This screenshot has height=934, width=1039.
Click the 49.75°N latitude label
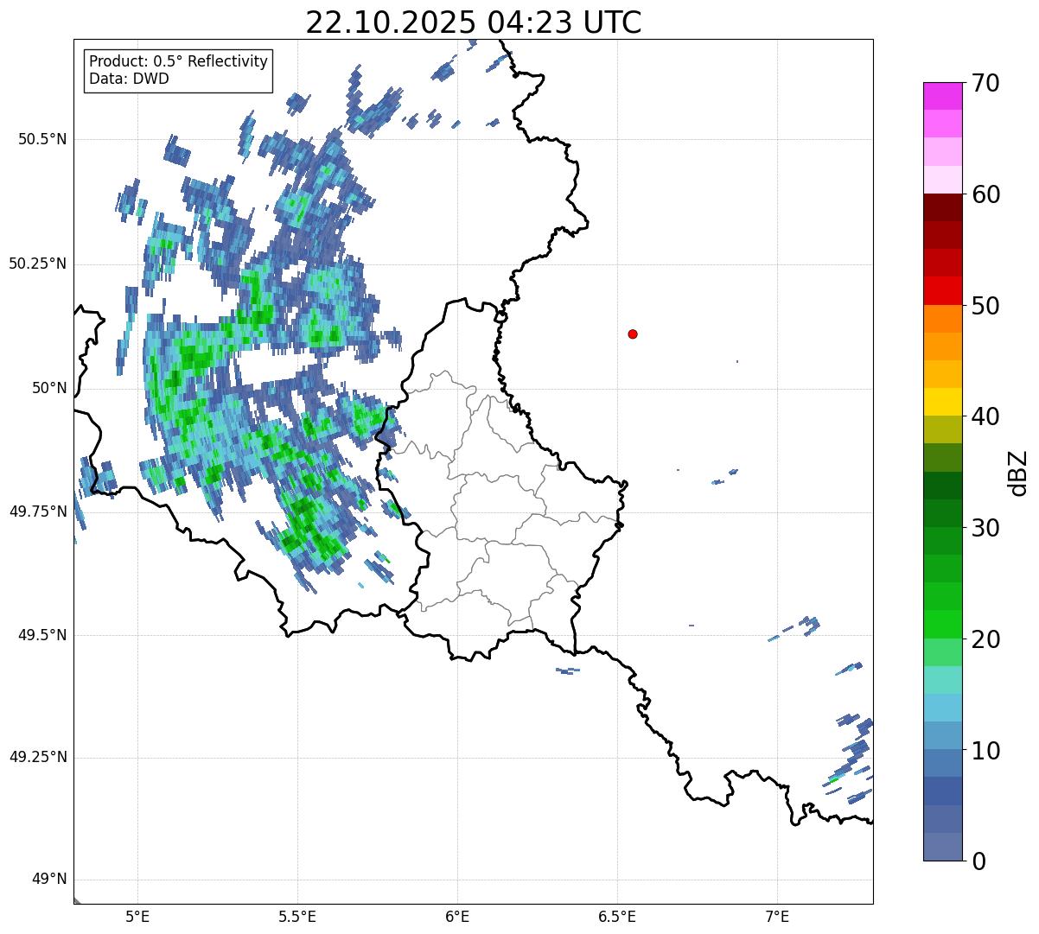pos(38,511)
